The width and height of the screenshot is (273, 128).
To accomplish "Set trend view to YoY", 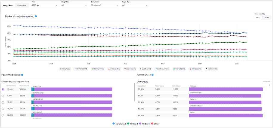I will pos(258,17).
